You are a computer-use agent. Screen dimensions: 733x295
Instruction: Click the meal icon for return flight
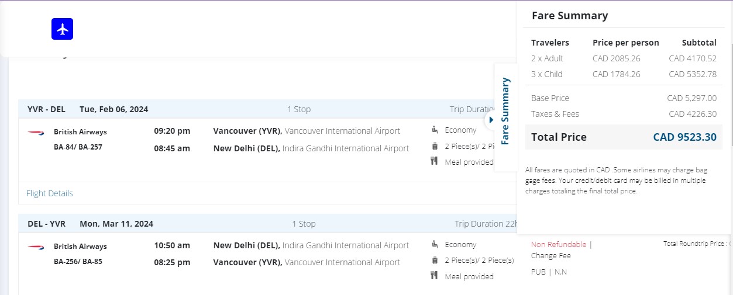tap(435, 276)
